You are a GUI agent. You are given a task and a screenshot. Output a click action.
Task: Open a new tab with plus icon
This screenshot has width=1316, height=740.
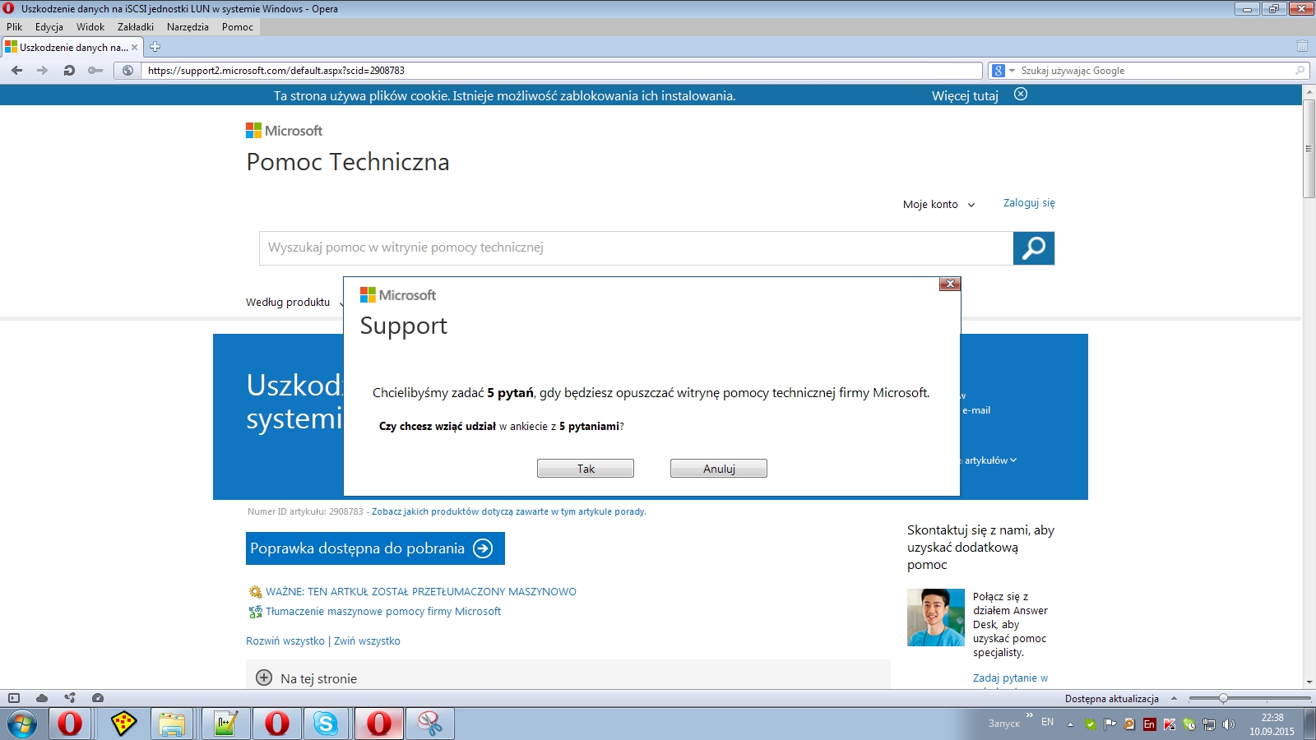click(155, 47)
